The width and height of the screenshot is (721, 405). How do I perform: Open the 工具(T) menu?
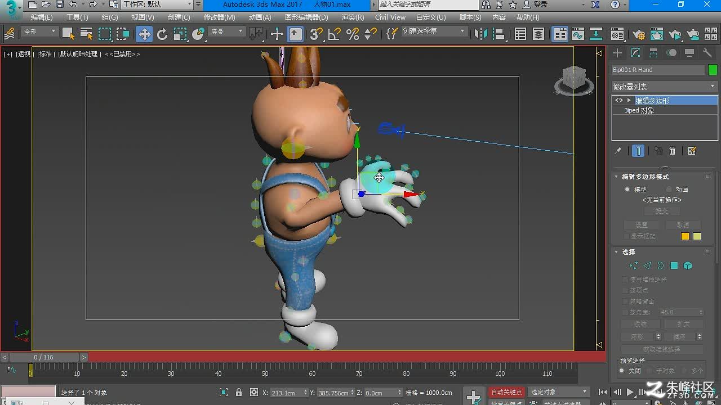click(x=77, y=17)
